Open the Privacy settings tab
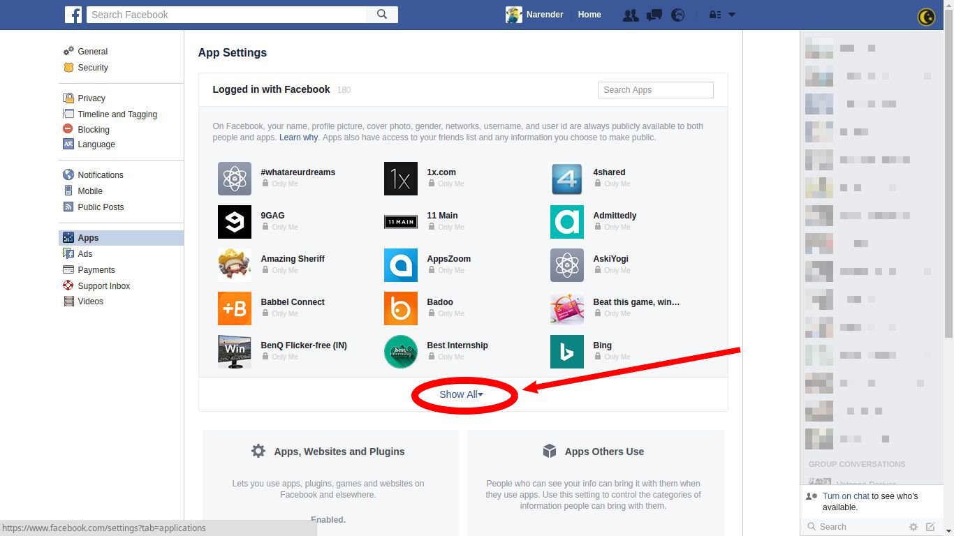 (x=91, y=98)
